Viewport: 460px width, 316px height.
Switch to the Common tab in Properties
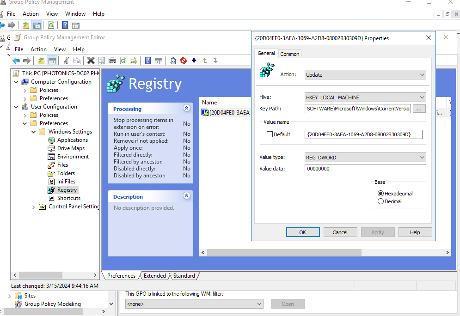point(289,54)
